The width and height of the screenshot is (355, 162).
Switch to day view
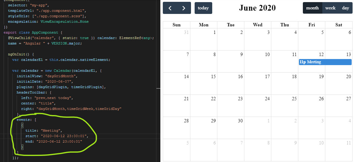(346, 8)
